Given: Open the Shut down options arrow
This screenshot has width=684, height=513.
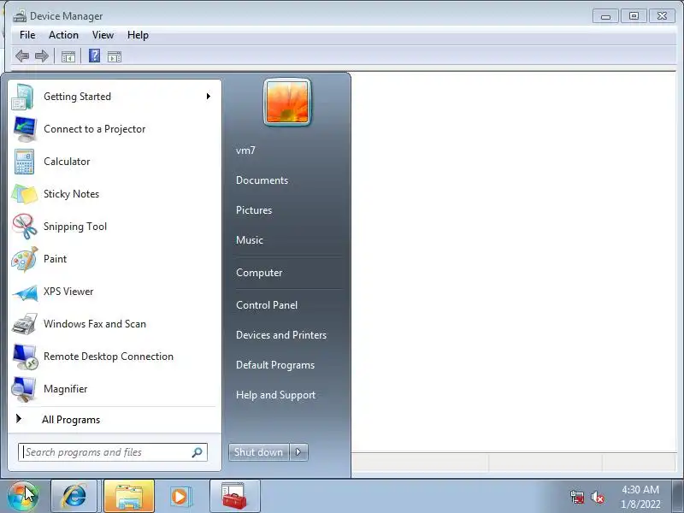Looking at the screenshot, I should click(298, 452).
